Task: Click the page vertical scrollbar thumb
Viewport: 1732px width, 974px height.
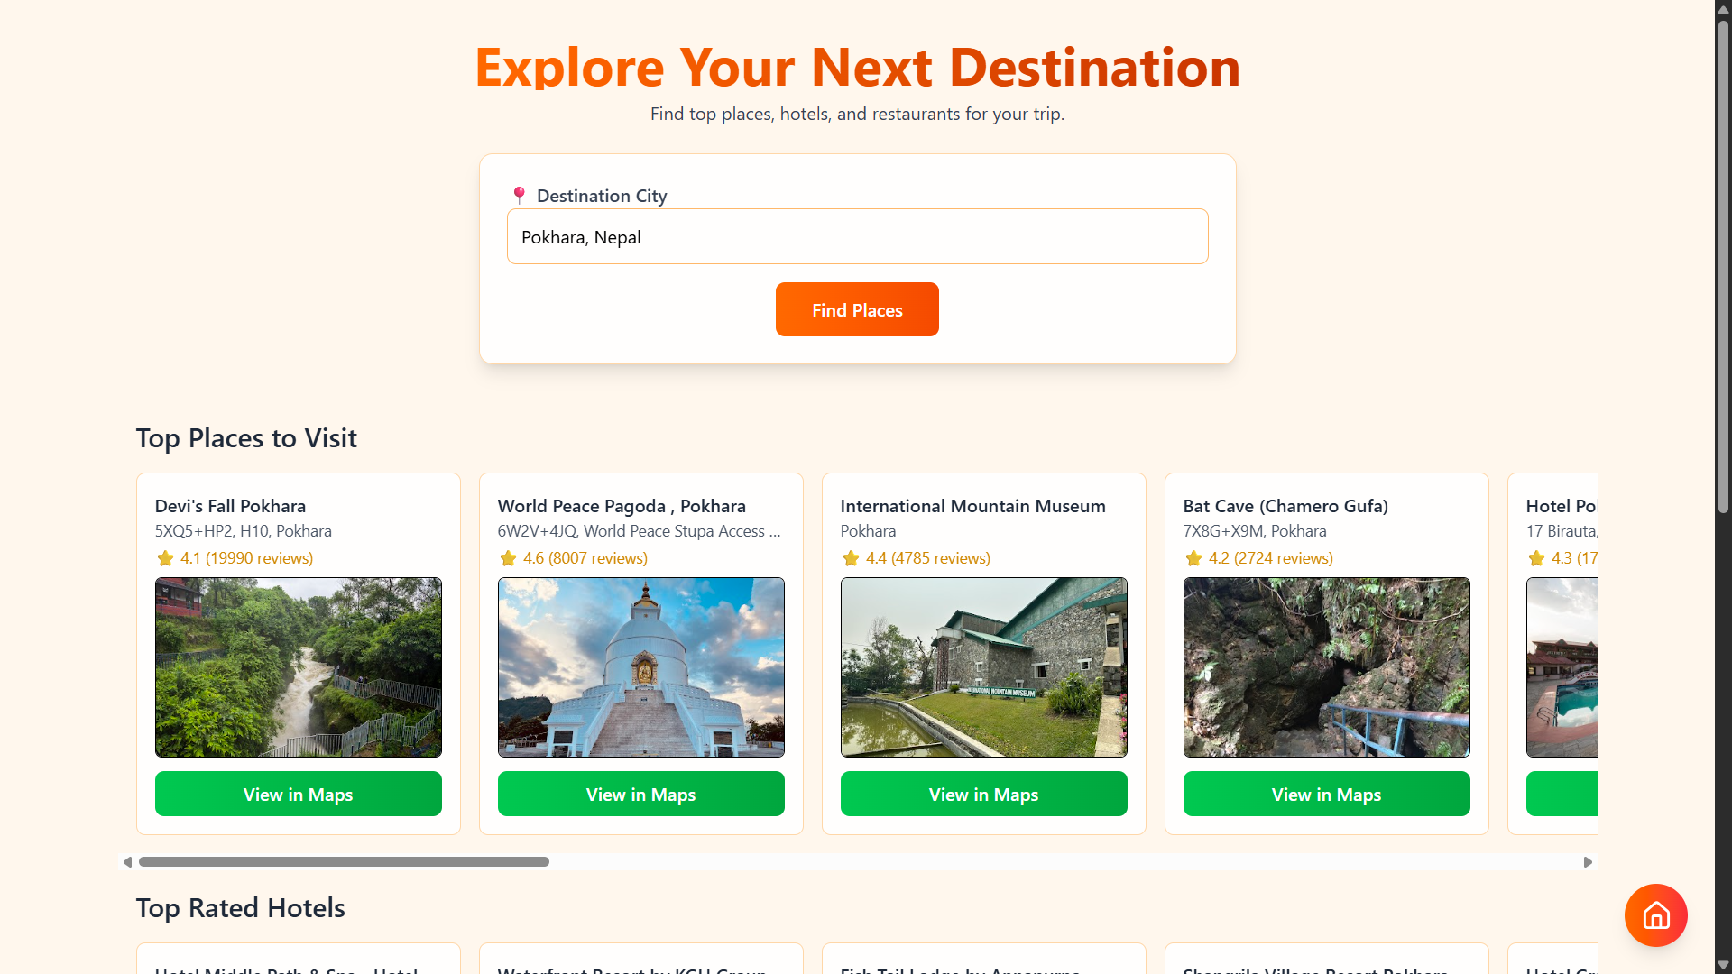Action: point(1723,266)
